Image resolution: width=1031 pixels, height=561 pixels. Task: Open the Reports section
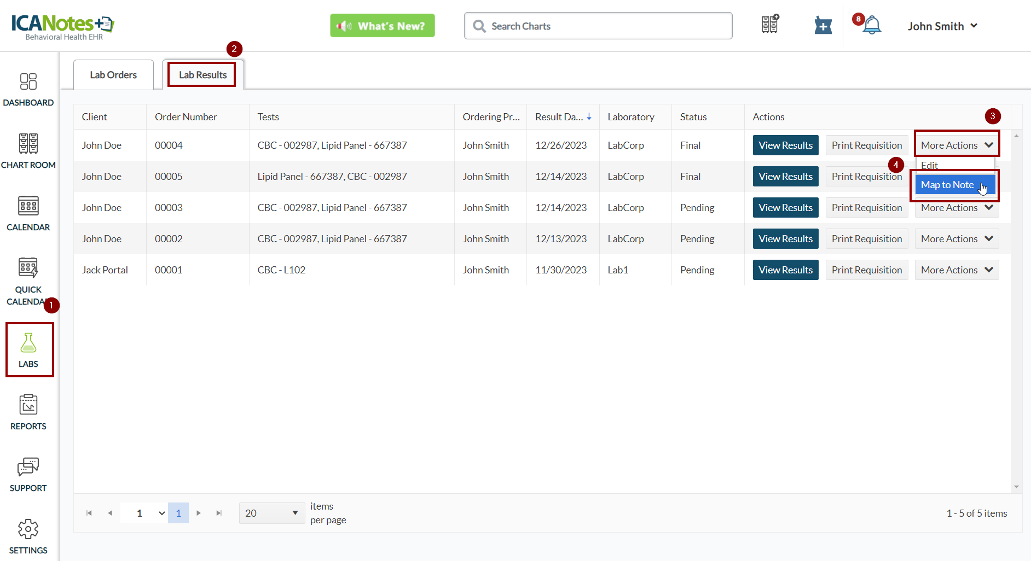[28, 412]
